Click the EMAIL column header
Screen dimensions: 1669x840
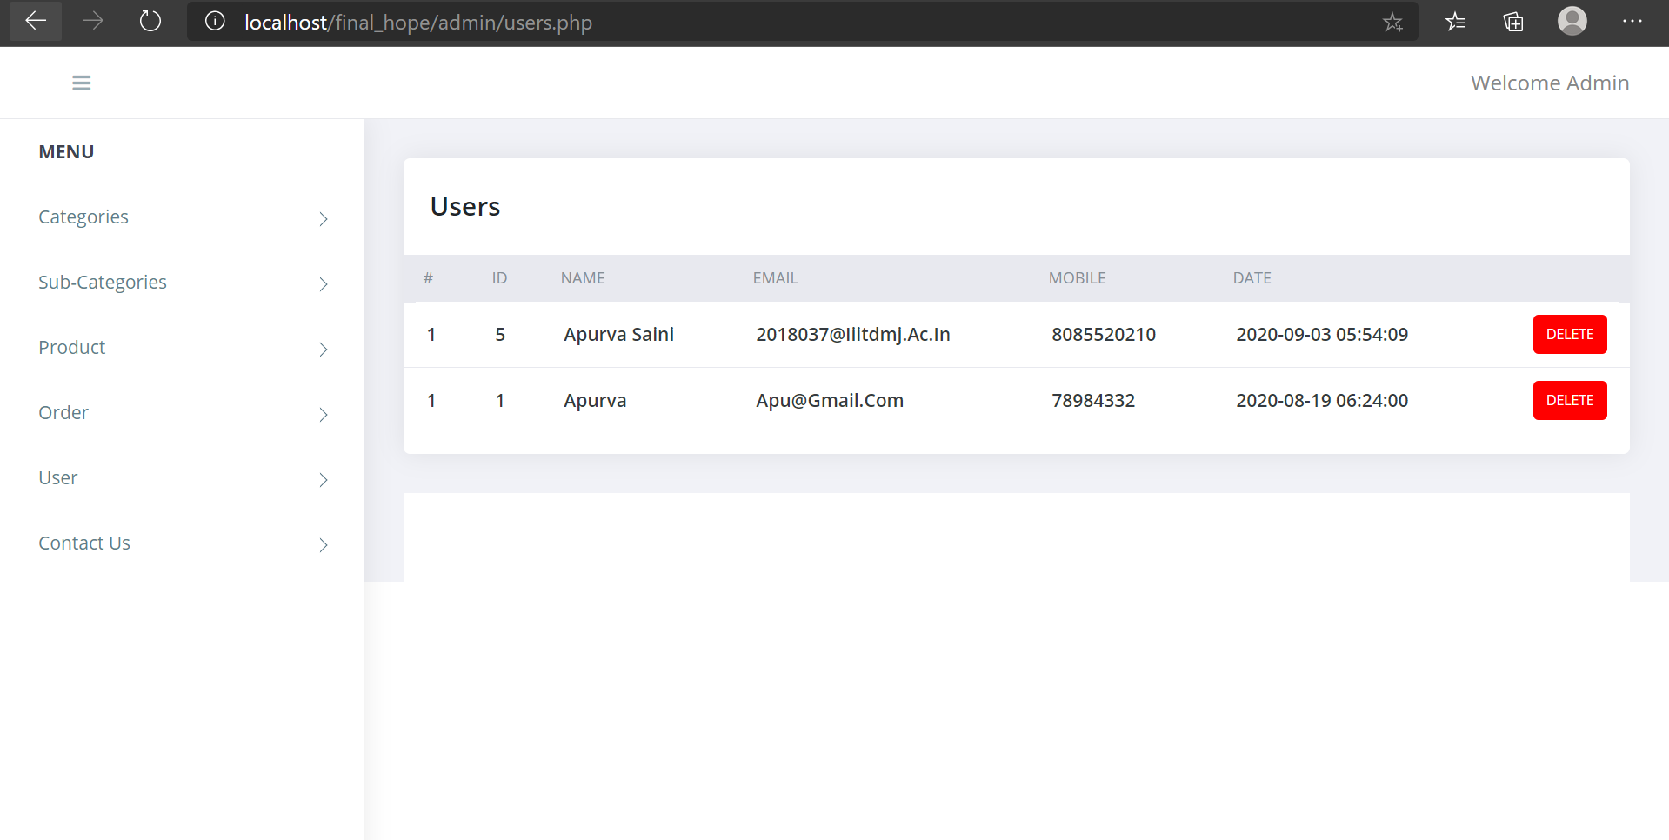pyautogui.click(x=775, y=277)
